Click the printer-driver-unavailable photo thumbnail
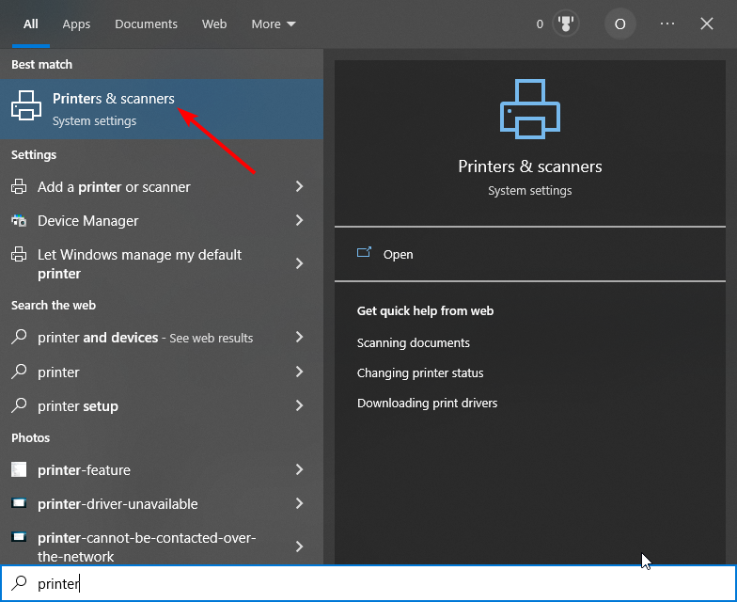 19,503
